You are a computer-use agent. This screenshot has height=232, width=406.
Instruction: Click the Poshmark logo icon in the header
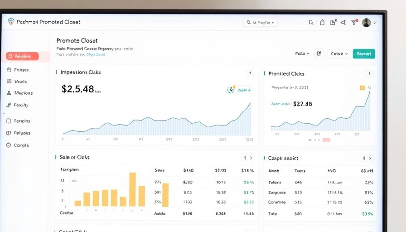[11, 21]
